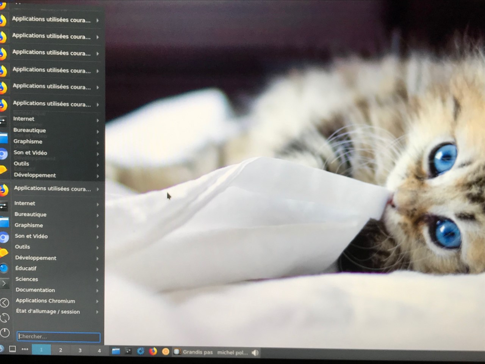Open settings-sliders icon in the taskbar
This screenshot has width=485, height=364.
[x=128, y=351]
